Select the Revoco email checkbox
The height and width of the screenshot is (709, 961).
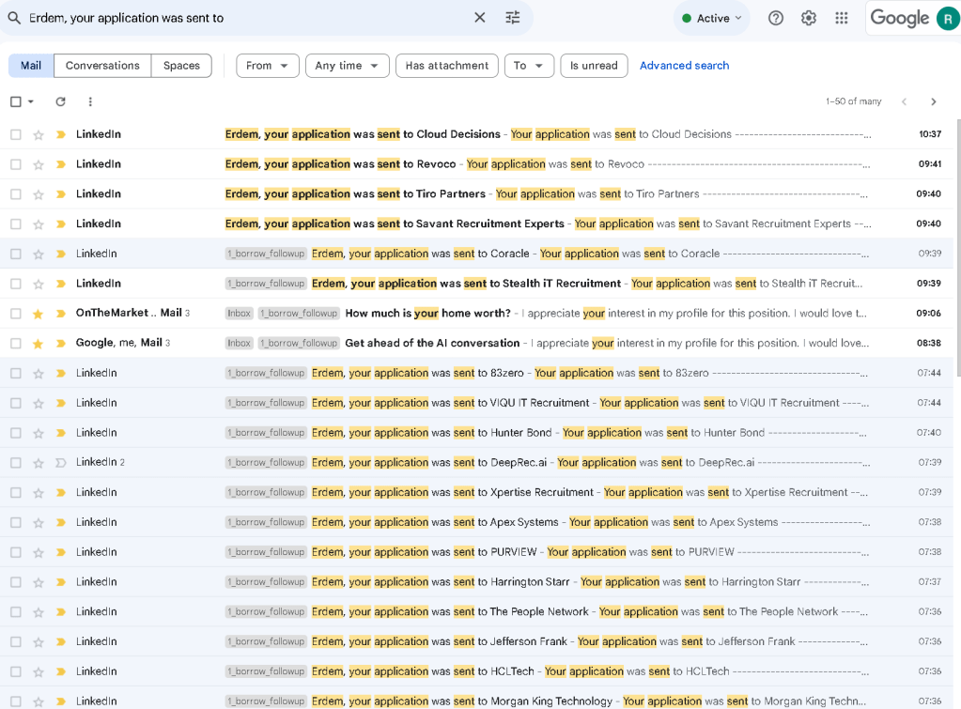tap(16, 164)
